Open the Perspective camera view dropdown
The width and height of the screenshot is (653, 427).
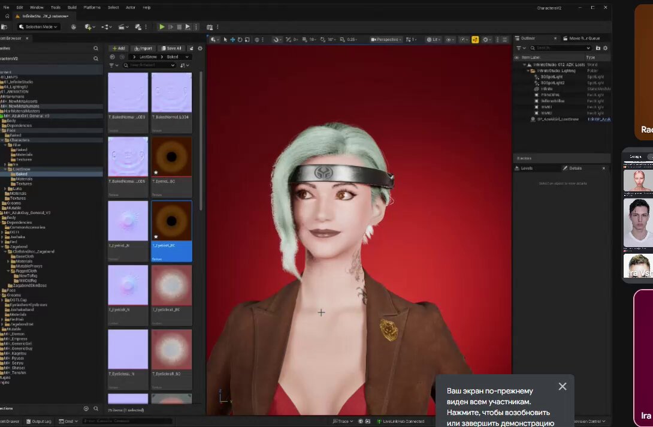[x=386, y=40]
